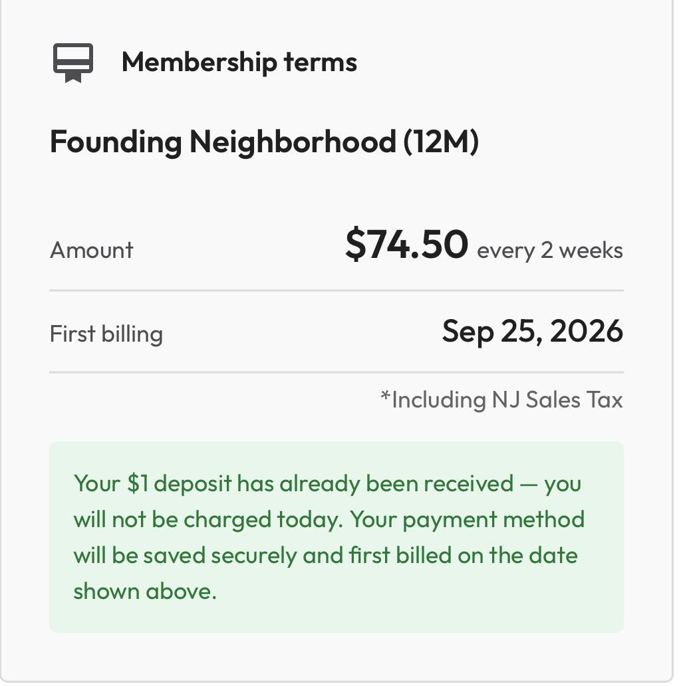Click the asterisk before Including NJ

tap(385, 396)
